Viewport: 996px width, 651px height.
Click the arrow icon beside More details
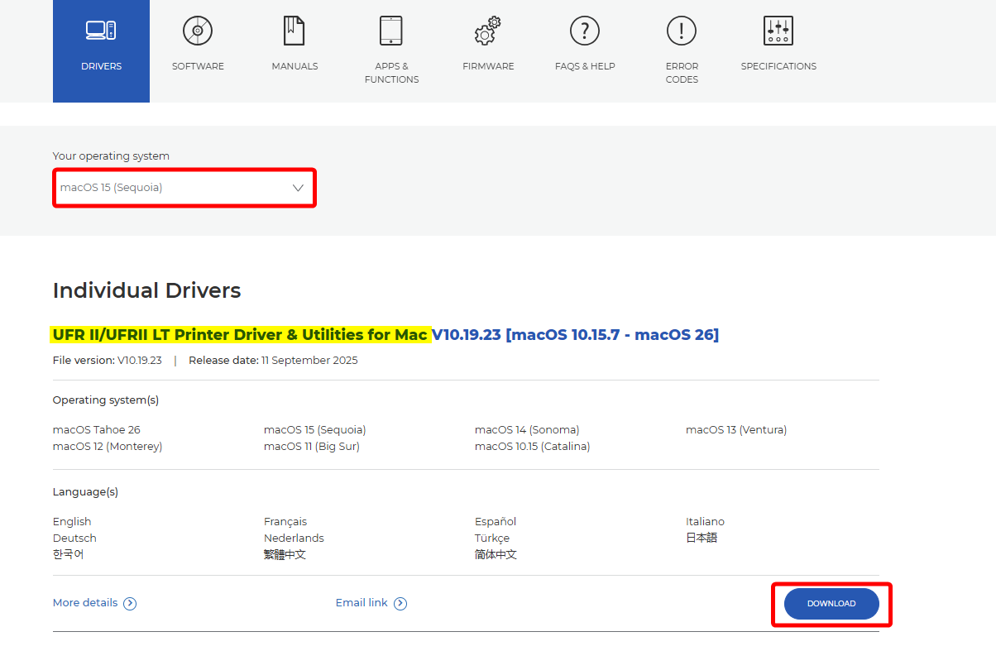coord(130,604)
